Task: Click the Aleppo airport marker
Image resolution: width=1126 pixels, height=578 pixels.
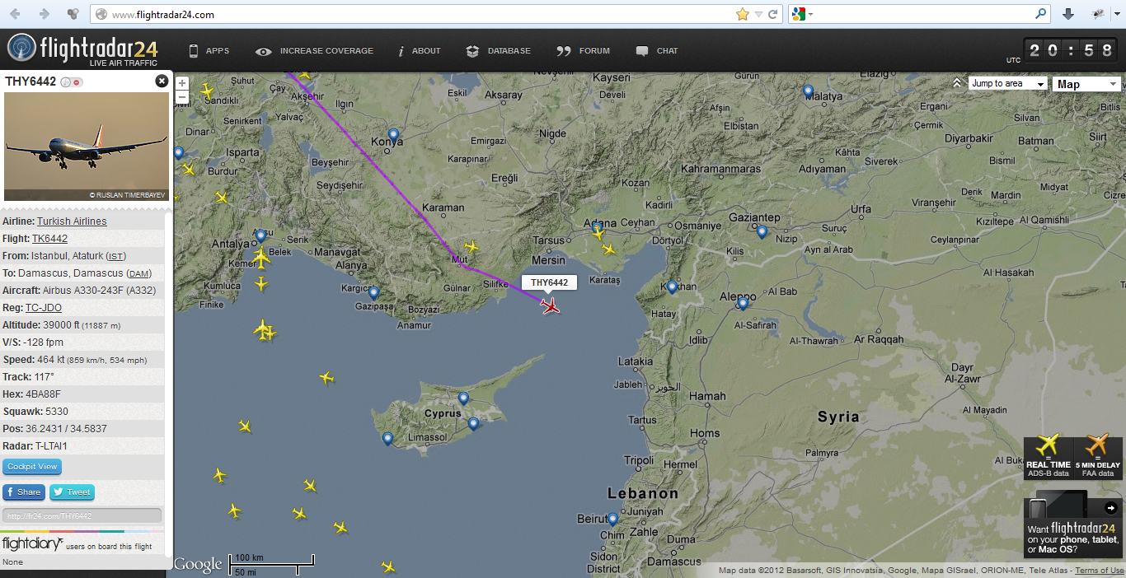Action: tap(743, 303)
